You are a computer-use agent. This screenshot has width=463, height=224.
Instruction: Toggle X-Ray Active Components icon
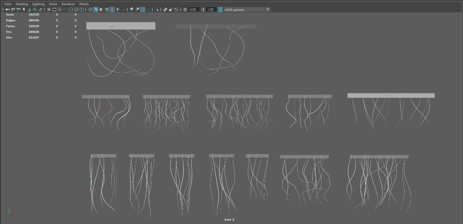[171, 10]
